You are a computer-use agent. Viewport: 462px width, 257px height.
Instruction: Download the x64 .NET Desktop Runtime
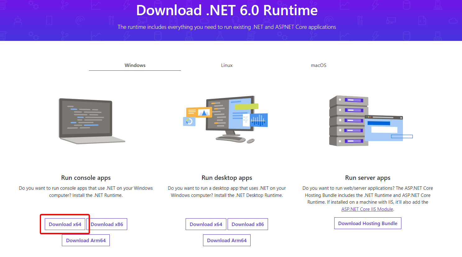pos(206,224)
